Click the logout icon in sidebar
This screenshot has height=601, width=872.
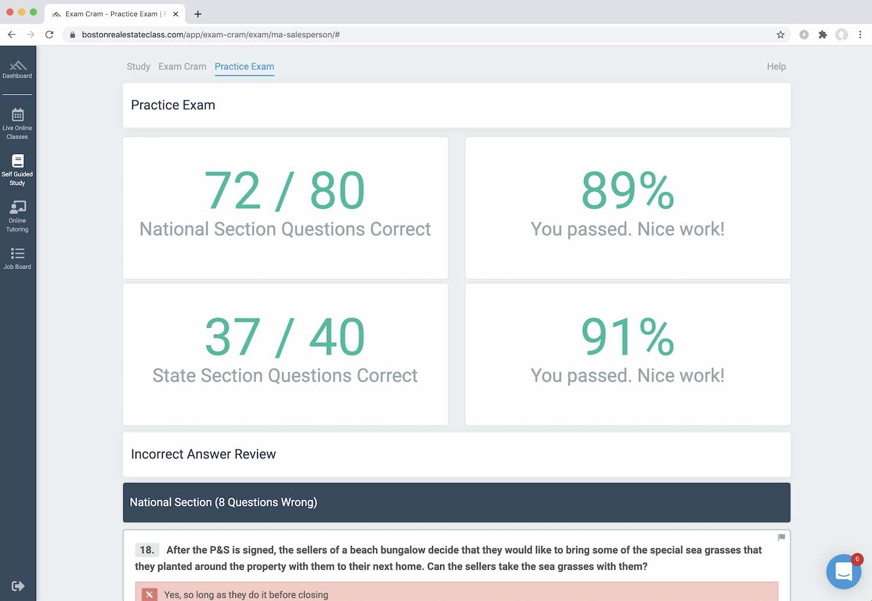click(x=17, y=586)
